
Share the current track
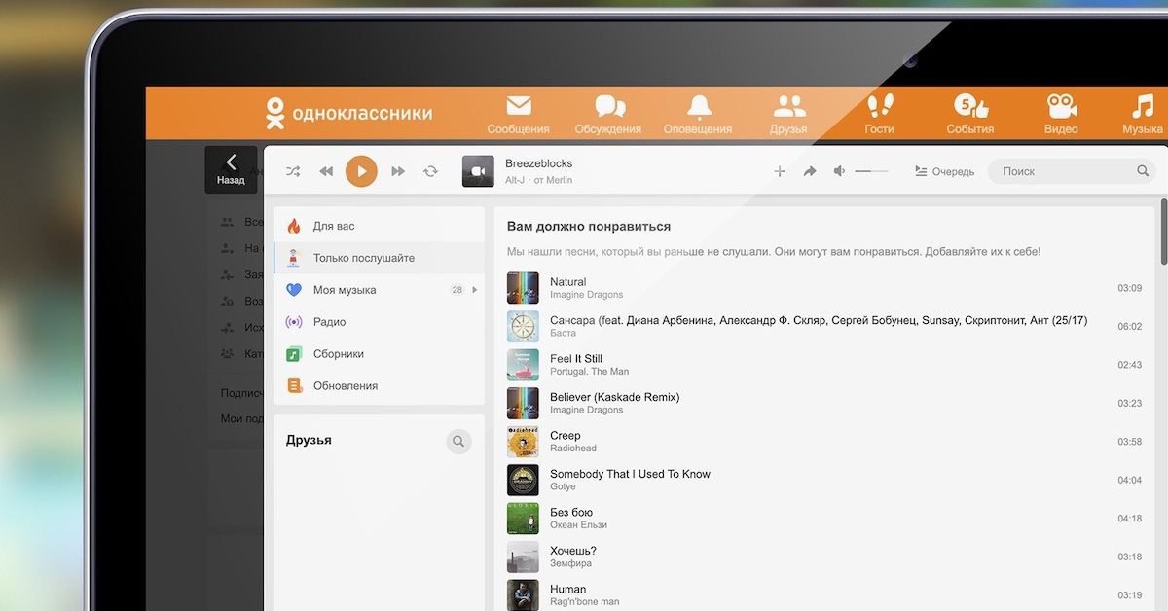(809, 171)
